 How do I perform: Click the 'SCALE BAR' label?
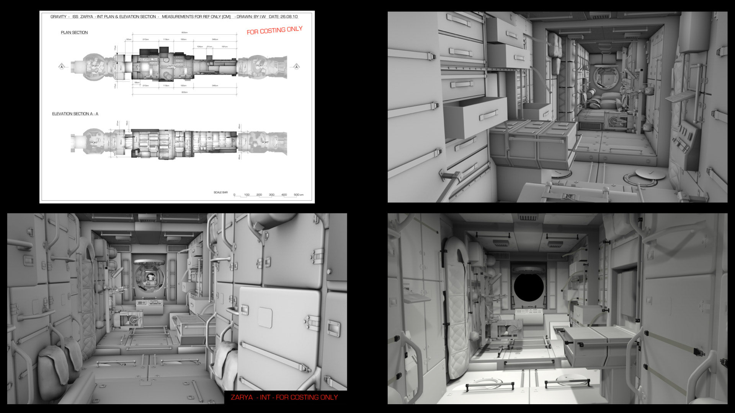(220, 192)
